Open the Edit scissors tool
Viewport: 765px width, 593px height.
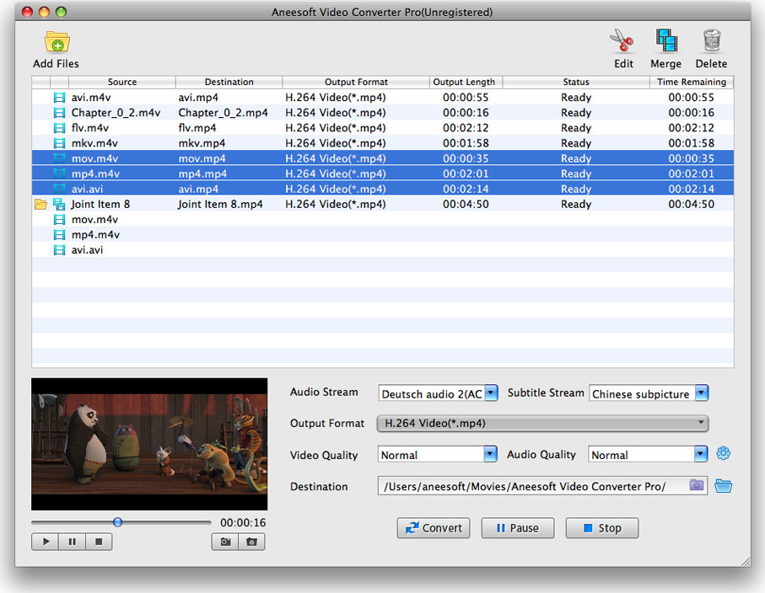point(622,40)
